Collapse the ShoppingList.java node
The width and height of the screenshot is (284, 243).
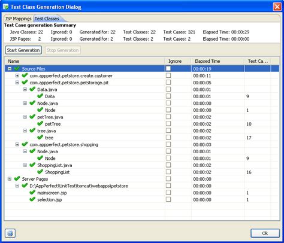pyautogui.click(x=25, y=165)
